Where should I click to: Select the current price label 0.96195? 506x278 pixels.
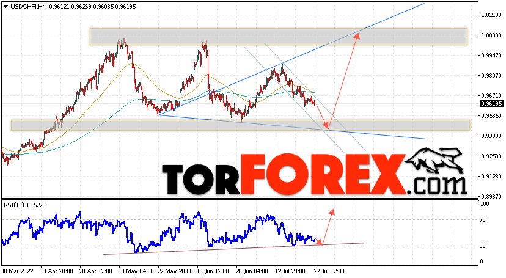point(491,104)
